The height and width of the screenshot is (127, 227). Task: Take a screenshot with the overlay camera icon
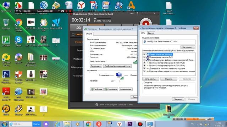pos(62,11)
